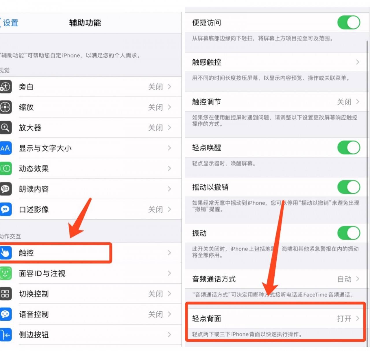Open 音频通话方式 chevron
The width and height of the screenshot is (370, 351).
point(358,279)
